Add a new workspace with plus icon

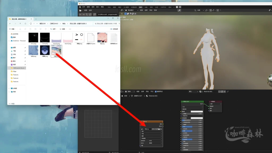[174, 7]
